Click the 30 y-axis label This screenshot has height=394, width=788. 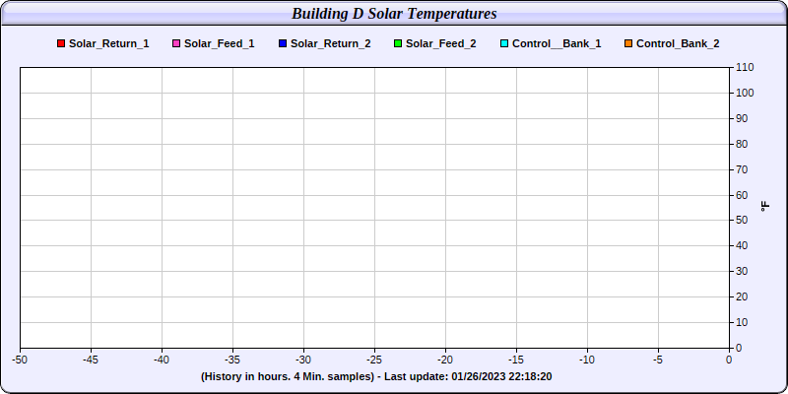(x=742, y=272)
